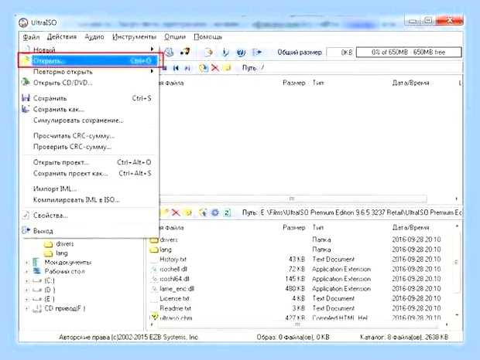Expand the Мои документы tree node
The width and height of the screenshot is (480, 360).
pos(26,263)
